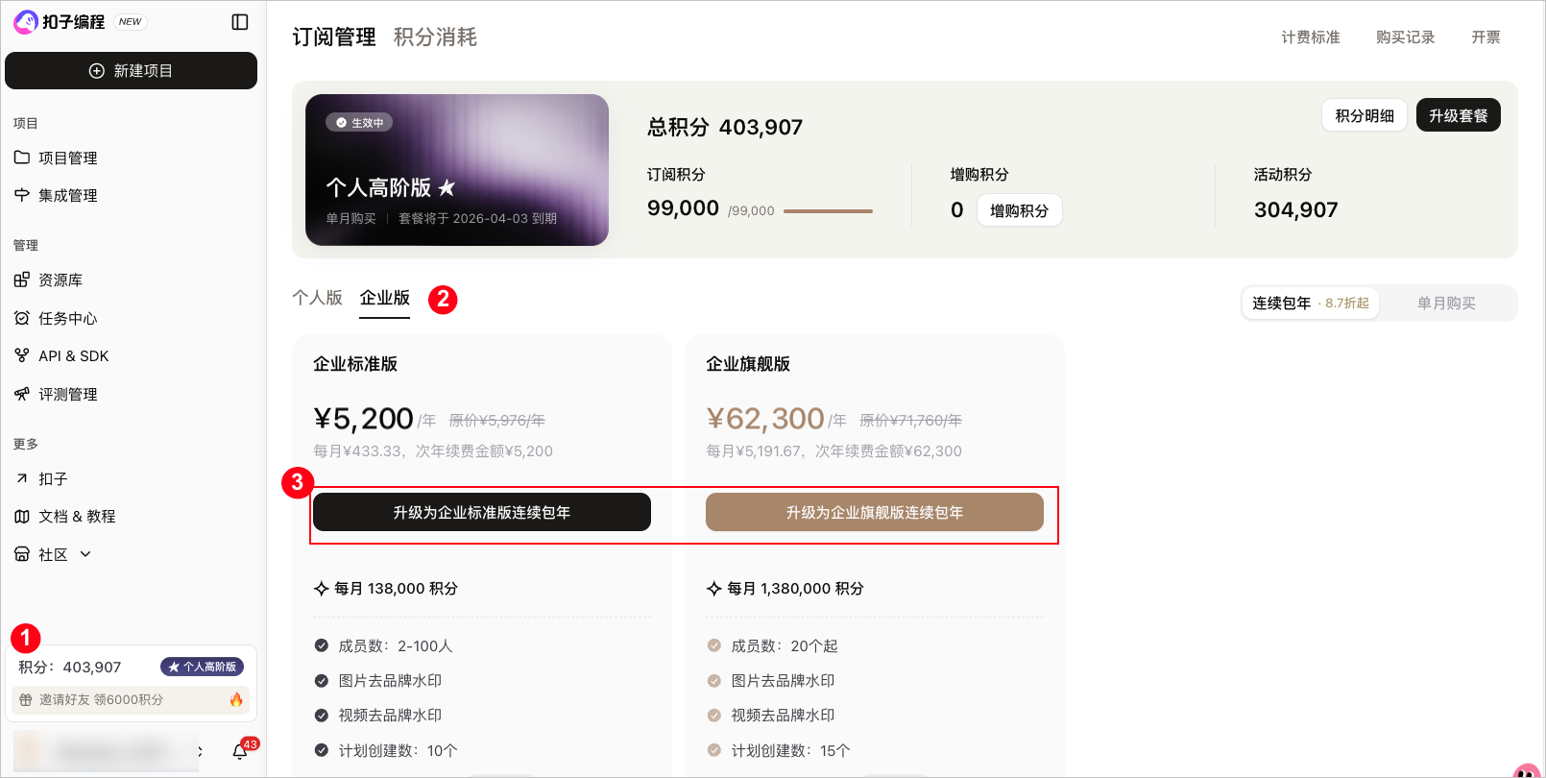Screen dimensions: 1546x778
Task: Click the API & SDK sidebar icon
Action: tap(22, 355)
